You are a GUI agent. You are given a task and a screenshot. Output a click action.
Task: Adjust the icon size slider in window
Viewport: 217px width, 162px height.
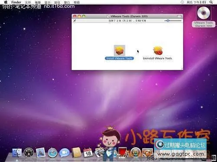coord(173,21)
